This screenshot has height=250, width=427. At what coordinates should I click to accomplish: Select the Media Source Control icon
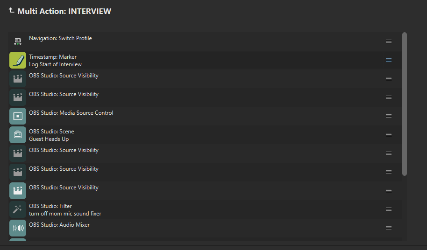click(18, 116)
